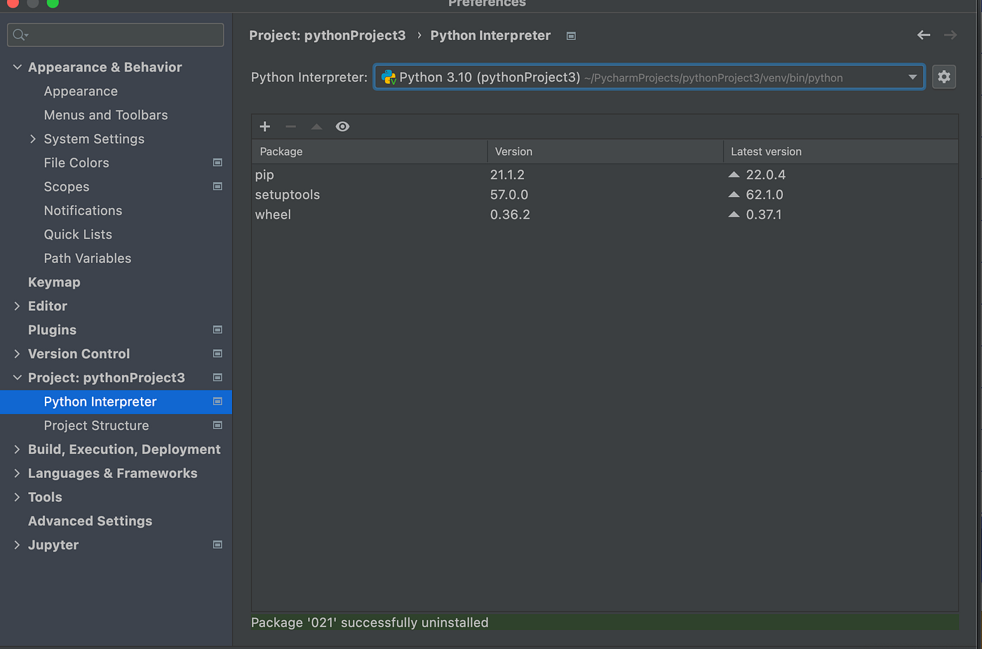Open Notifications settings page
The height and width of the screenshot is (649, 982).
[83, 210]
